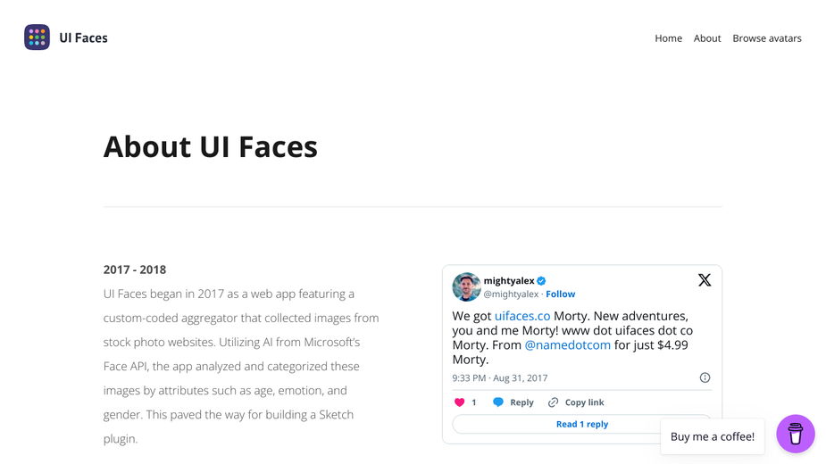
Task: Click the chain link copy icon
Action: click(553, 402)
